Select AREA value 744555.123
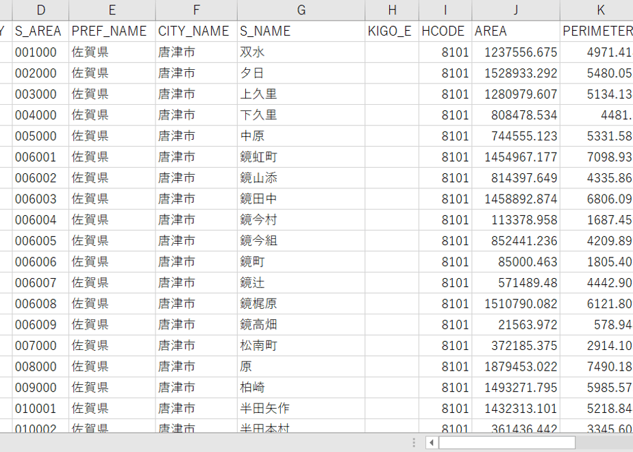633x452 pixels. (x=516, y=136)
